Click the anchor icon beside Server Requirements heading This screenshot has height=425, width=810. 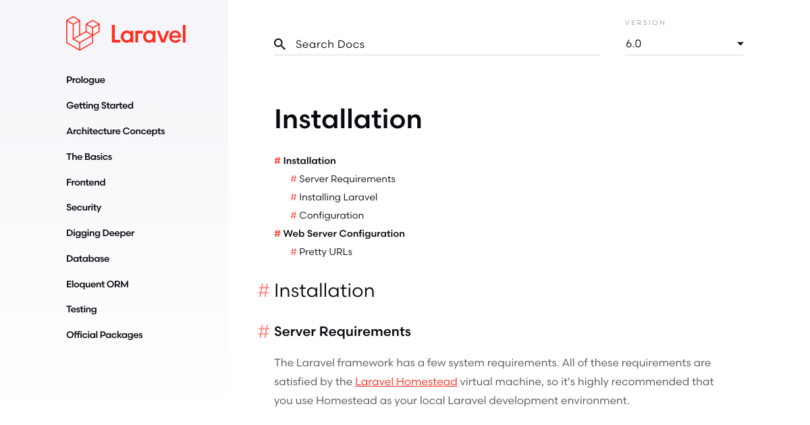coord(264,331)
